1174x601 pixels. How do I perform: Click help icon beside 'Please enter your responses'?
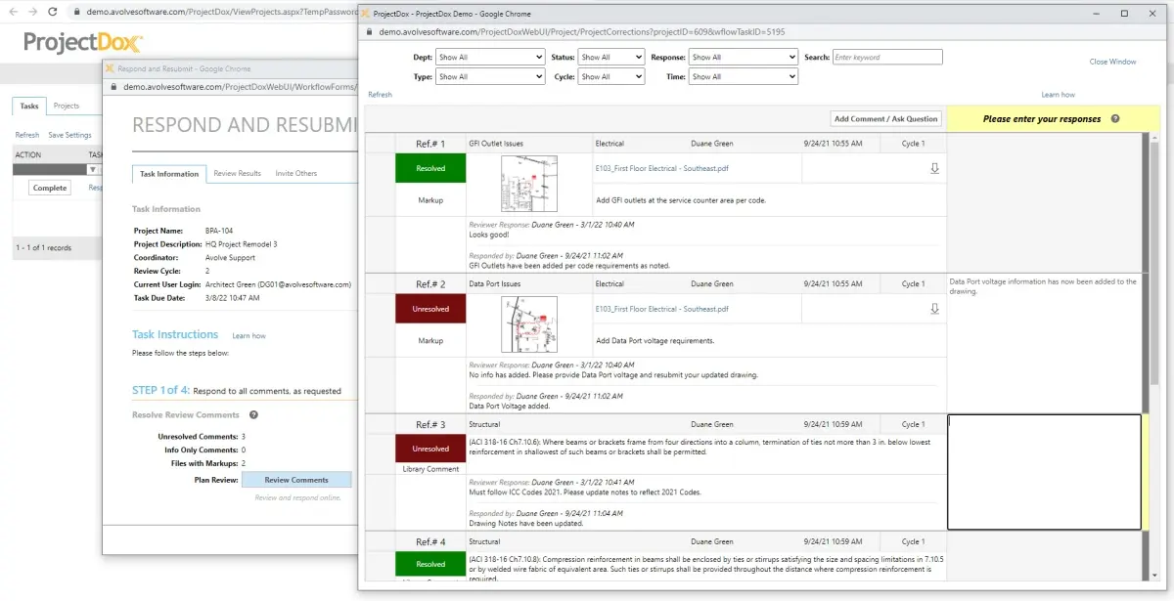pos(1115,119)
